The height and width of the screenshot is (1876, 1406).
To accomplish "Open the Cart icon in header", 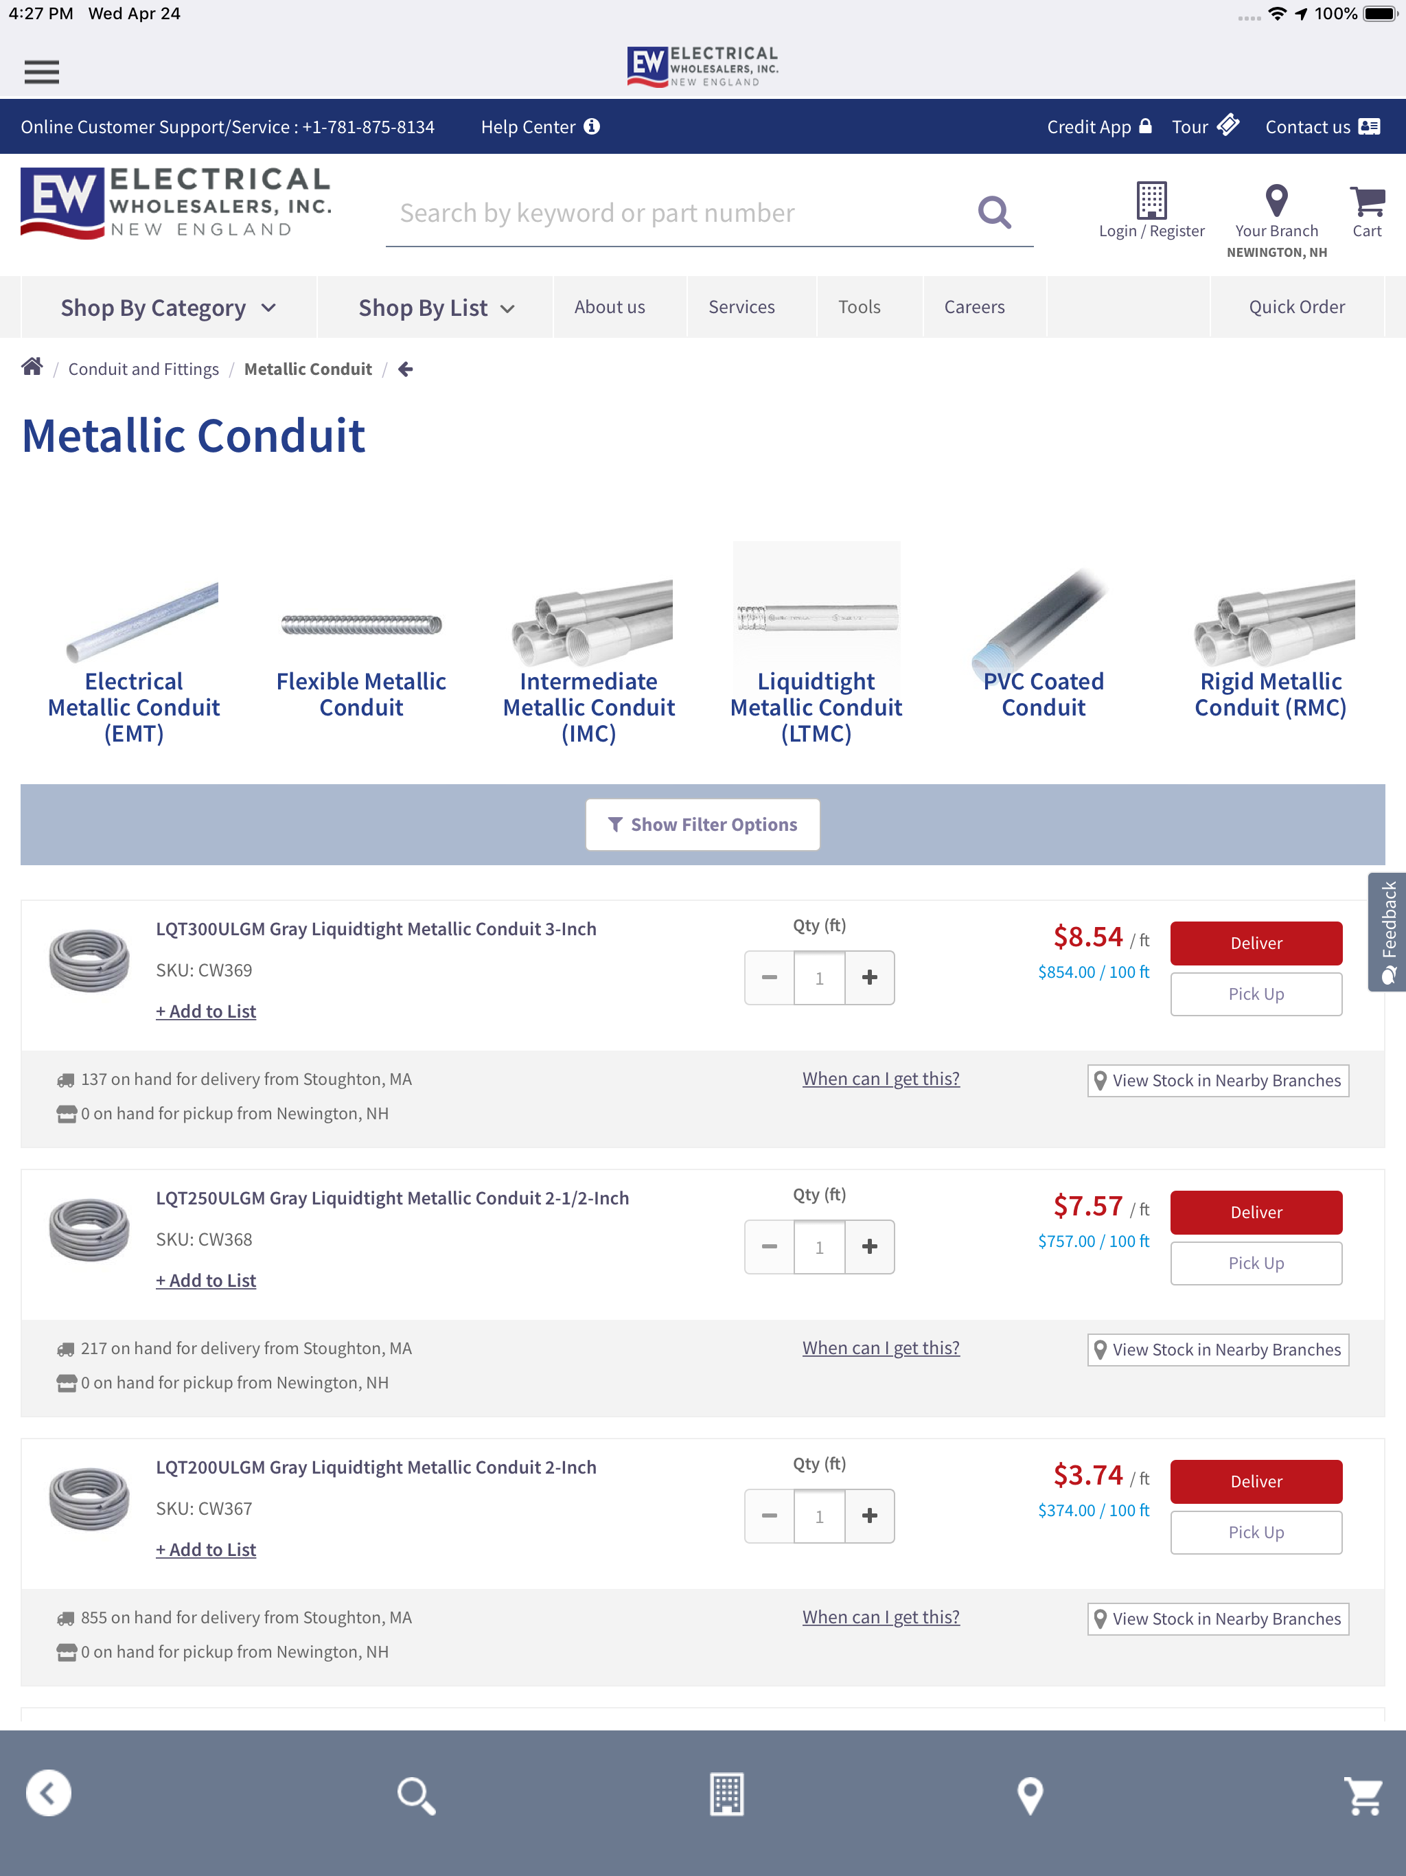I will pyautogui.click(x=1366, y=202).
